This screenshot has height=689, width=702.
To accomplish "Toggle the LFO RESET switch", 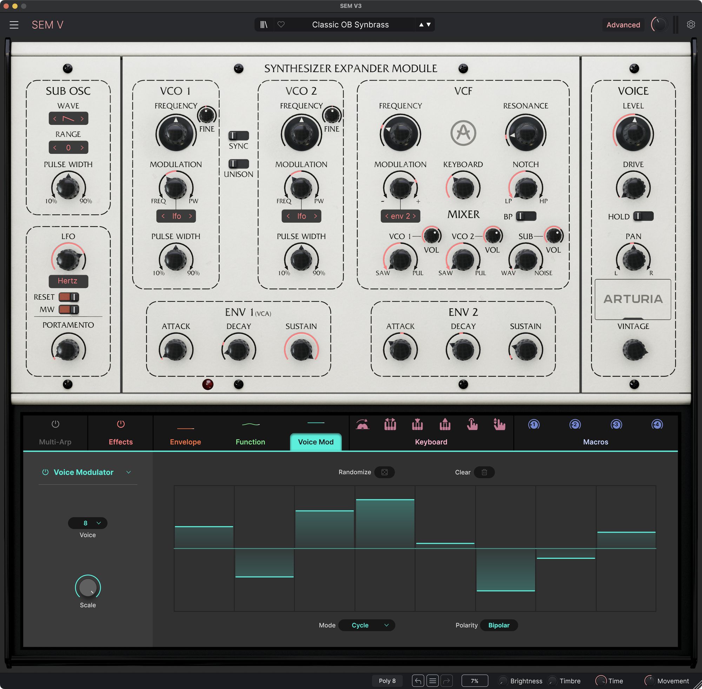I will pos(69,297).
